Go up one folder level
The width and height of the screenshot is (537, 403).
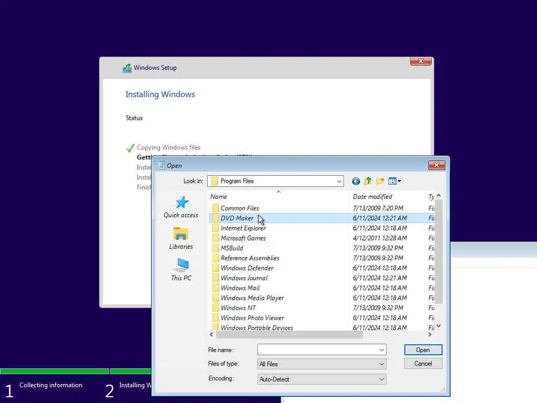(368, 181)
